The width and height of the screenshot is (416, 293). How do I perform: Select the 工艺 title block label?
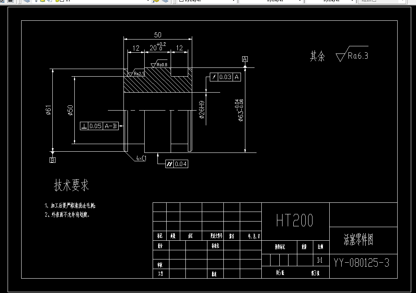click(x=160, y=274)
